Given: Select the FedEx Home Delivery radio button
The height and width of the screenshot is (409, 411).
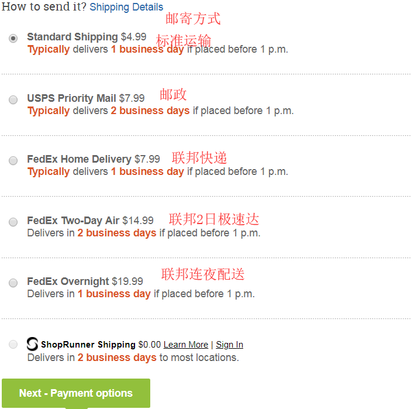Looking at the screenshot, I should 13,160.
